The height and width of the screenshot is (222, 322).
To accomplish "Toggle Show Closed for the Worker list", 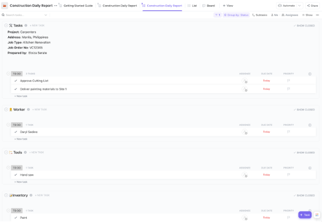I will pyautogui.click(x=304, y=110).
